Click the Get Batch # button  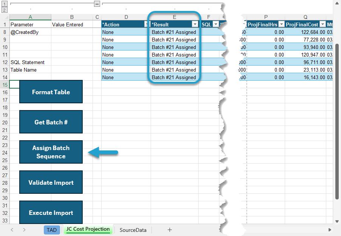coord(51,122)
